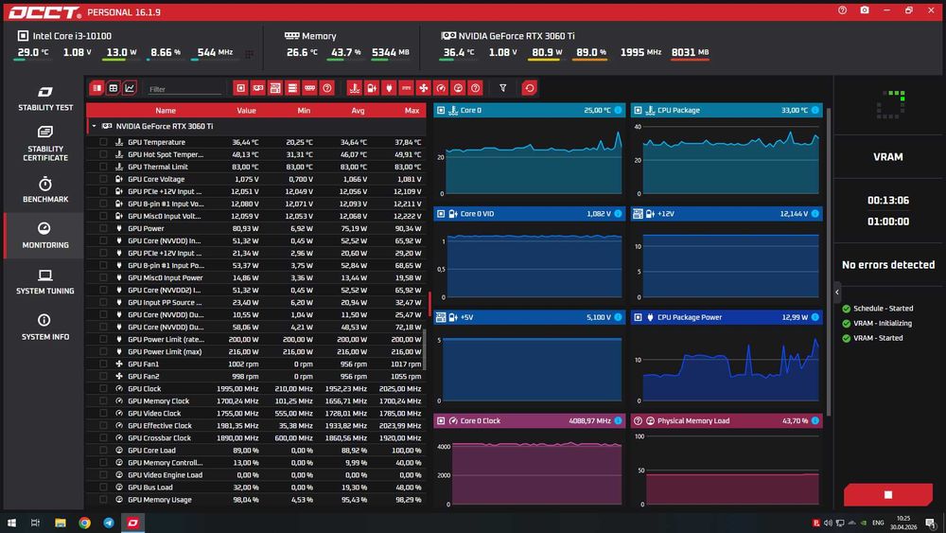Toggle the CPU sensor filter icon
The image size is (946, 533).
tap(240, 88)
